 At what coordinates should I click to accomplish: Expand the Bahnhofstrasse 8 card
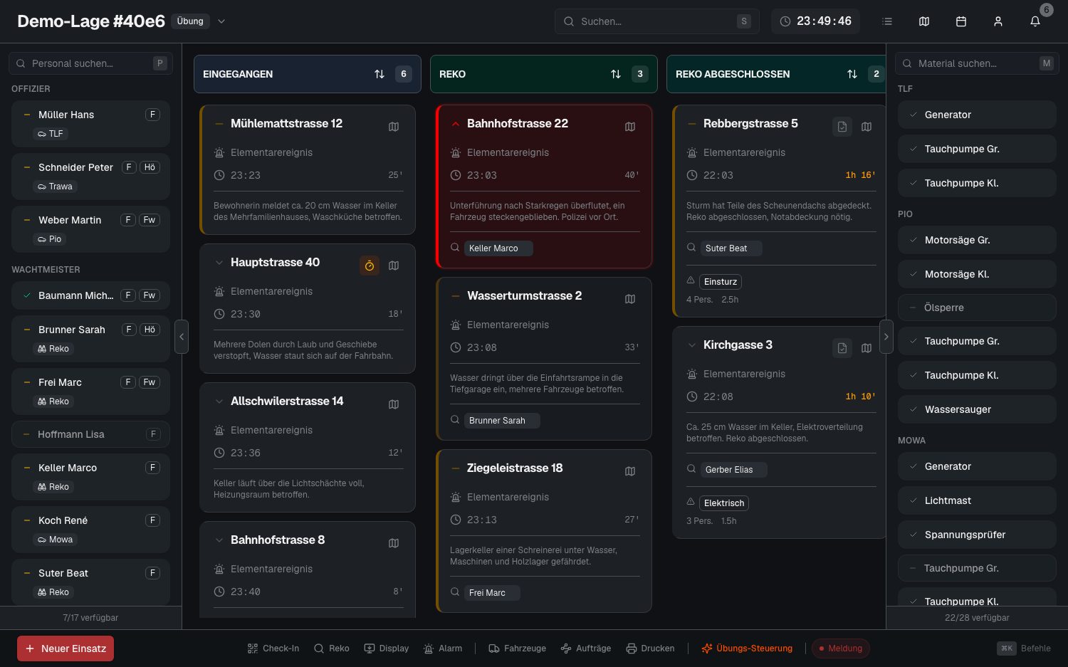pyautogui.click(x=219, y=540)
